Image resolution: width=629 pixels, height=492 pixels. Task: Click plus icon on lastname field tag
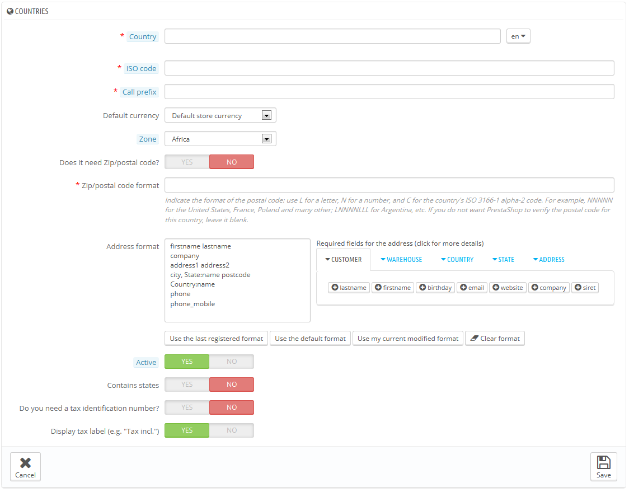335,287
